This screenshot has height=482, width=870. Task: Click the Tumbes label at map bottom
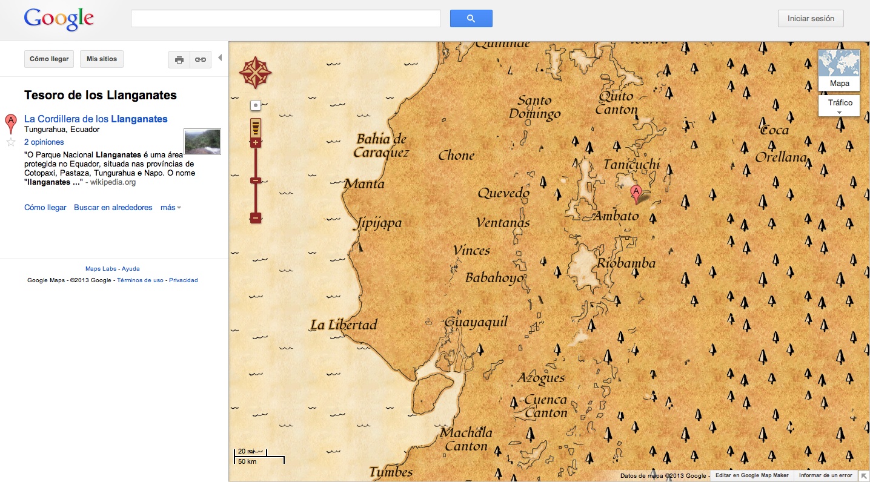point(391,472)
